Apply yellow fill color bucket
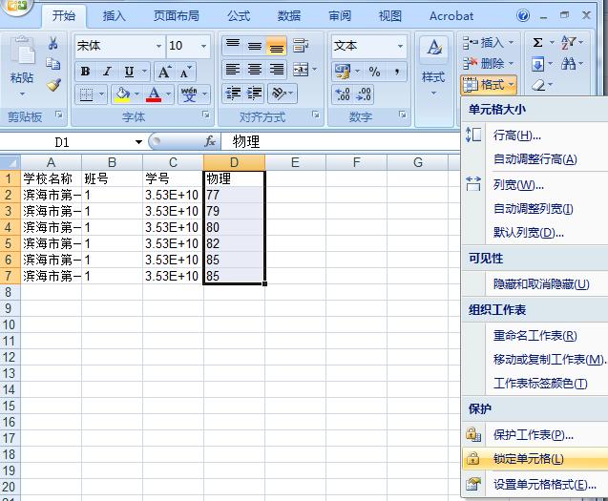The width and height of the screenshot is (608, 501). pos(122,94)
